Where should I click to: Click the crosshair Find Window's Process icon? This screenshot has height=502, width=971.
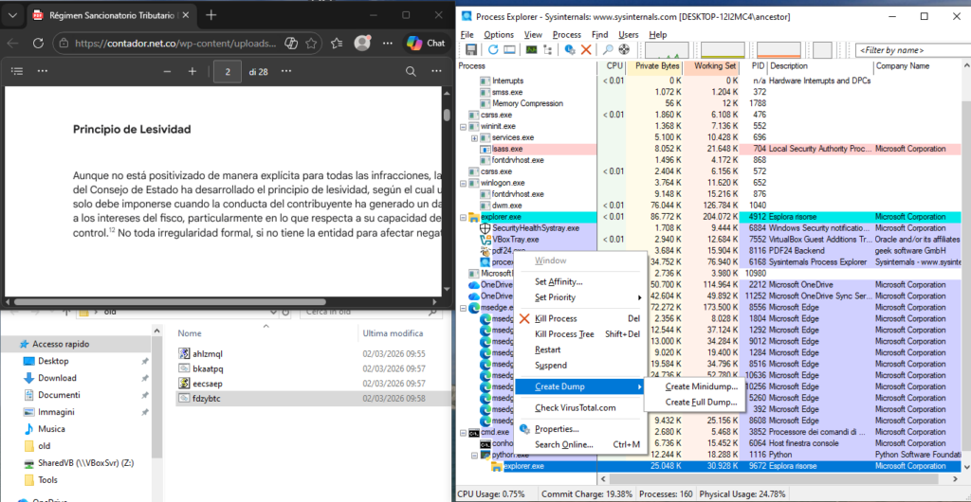[x=623, y=49]
